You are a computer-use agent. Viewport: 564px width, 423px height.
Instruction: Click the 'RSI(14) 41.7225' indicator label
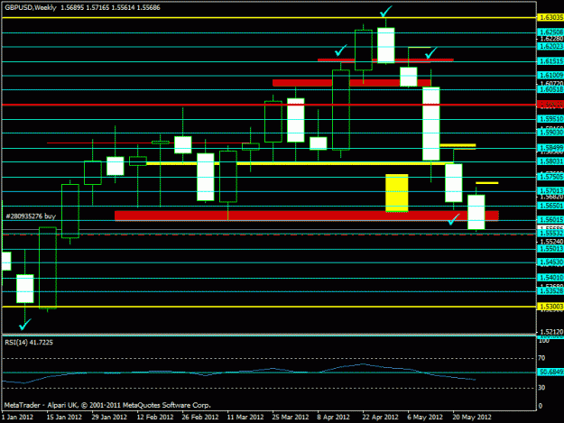pyautogui.click(x=29, y=343)
